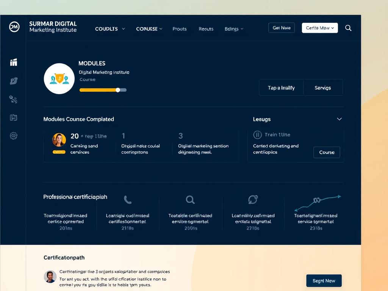The height and width of the screenshot is (291, 388).
Task: Click the magnifier icon above Toateidia certifinated
Action: coord(190,200)
